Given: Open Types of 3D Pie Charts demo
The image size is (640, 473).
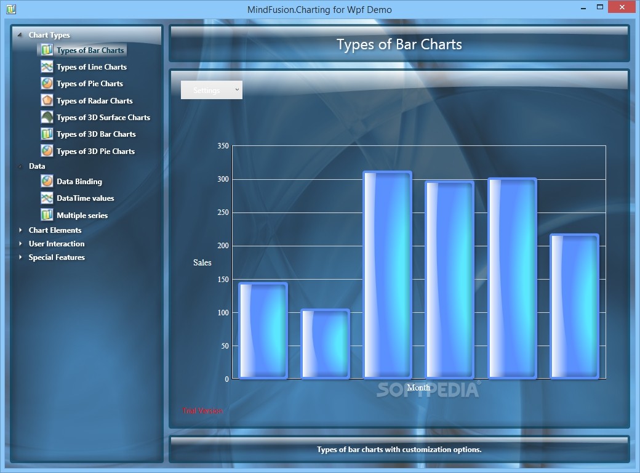Looking at the screenshot, I should coord(95,152).
